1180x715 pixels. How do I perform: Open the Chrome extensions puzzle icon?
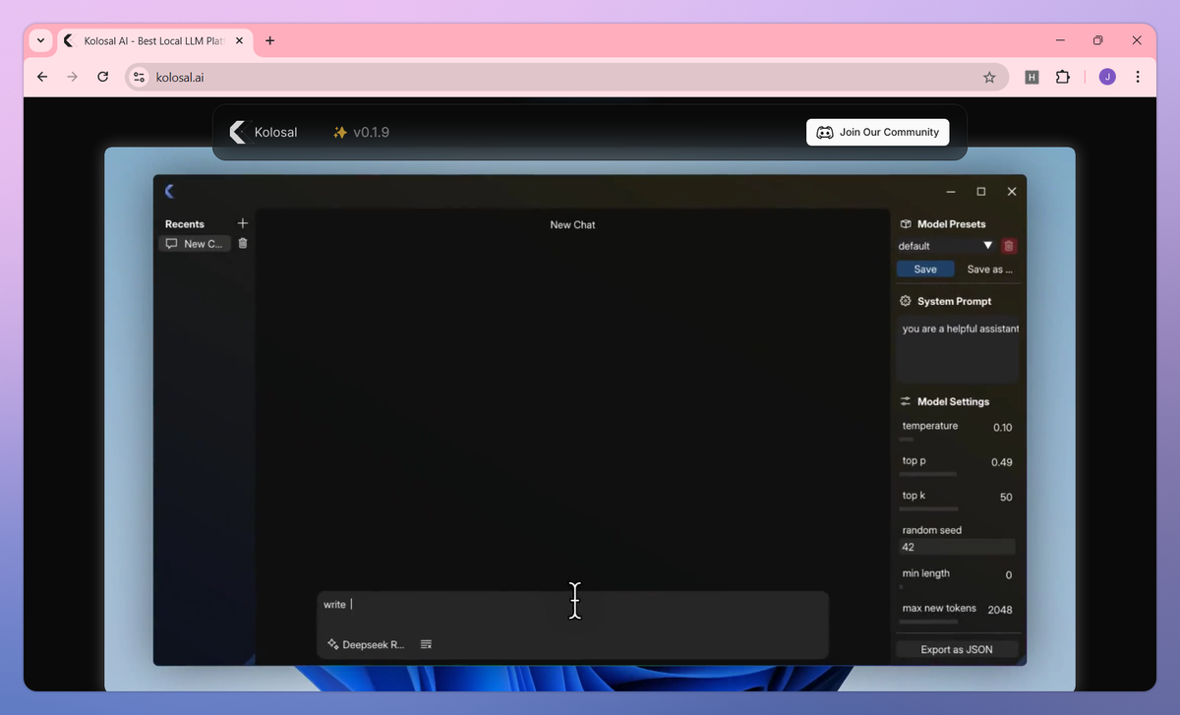coord(1063,77)
